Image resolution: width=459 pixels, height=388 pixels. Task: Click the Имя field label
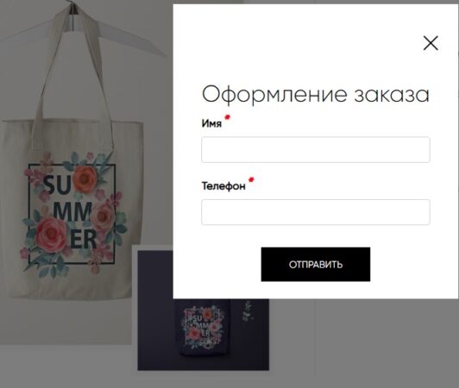211,123
